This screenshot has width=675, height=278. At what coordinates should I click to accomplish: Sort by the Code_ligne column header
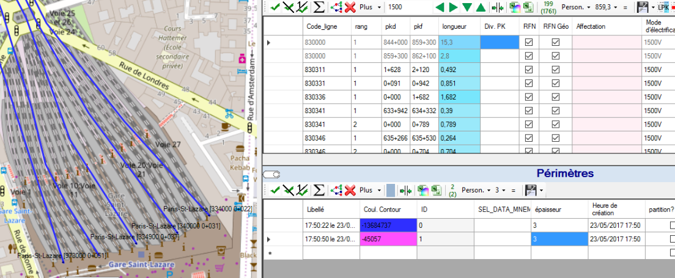pos(325,27)
